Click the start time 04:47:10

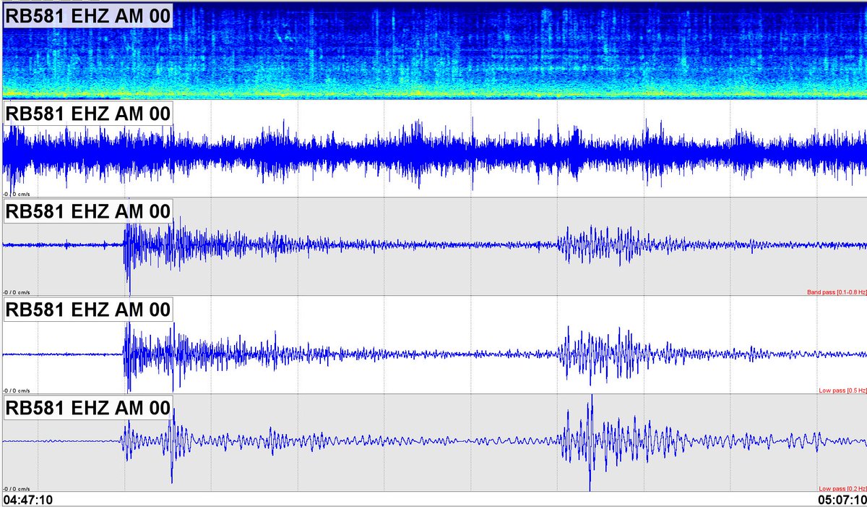(x=29, y=500)
